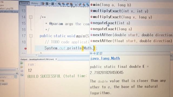173x97 pixels.
Task: Open the dropdown arrow beside Back icon
Action: coord(50,4)
